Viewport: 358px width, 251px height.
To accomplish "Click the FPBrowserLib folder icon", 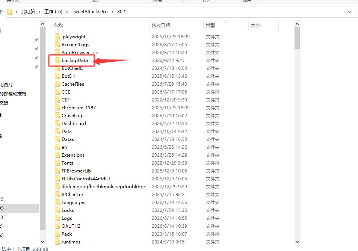I will (x=57, y=171).
